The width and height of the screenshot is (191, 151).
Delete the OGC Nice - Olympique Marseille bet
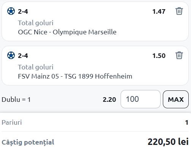coord(179,11)
